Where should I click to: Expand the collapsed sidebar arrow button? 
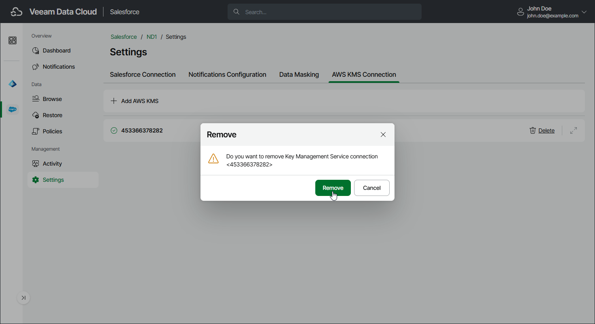click(x=23, y=298)
